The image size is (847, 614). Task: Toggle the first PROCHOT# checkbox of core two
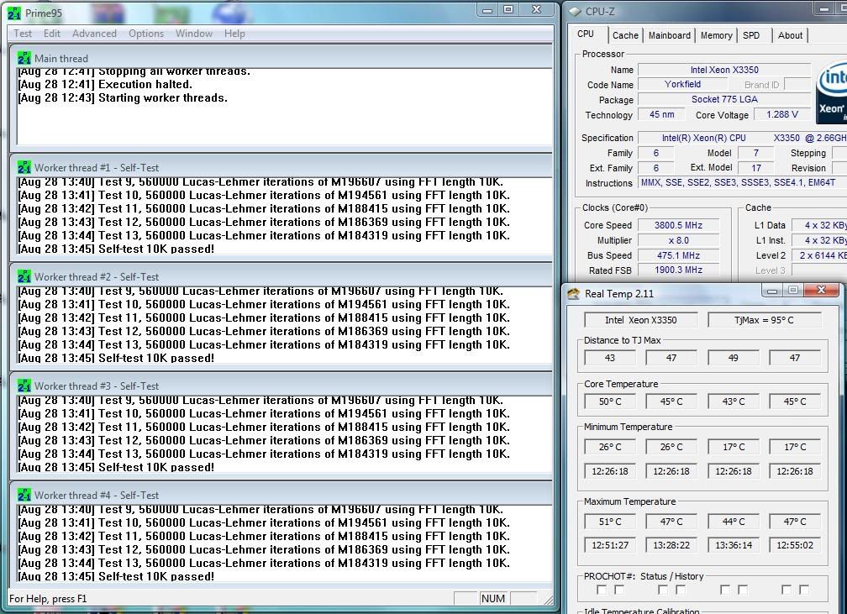[x=663, y=590]
